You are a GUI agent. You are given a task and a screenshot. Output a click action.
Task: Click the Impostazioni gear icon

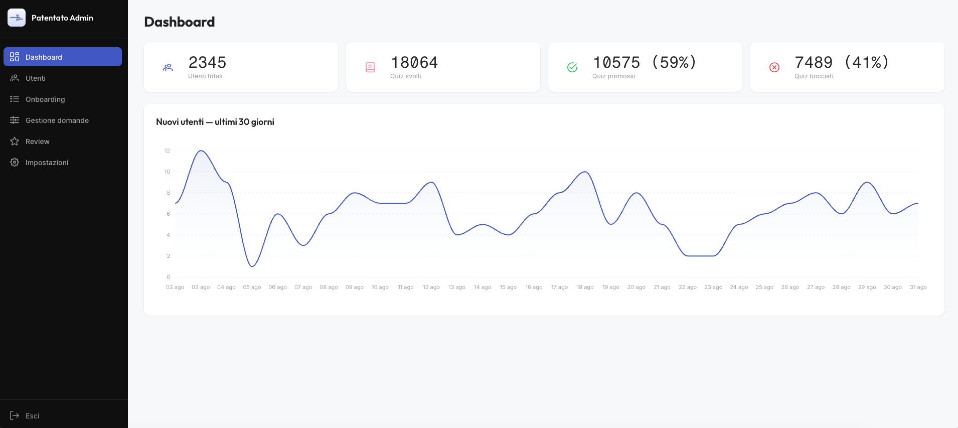(15, 162)
